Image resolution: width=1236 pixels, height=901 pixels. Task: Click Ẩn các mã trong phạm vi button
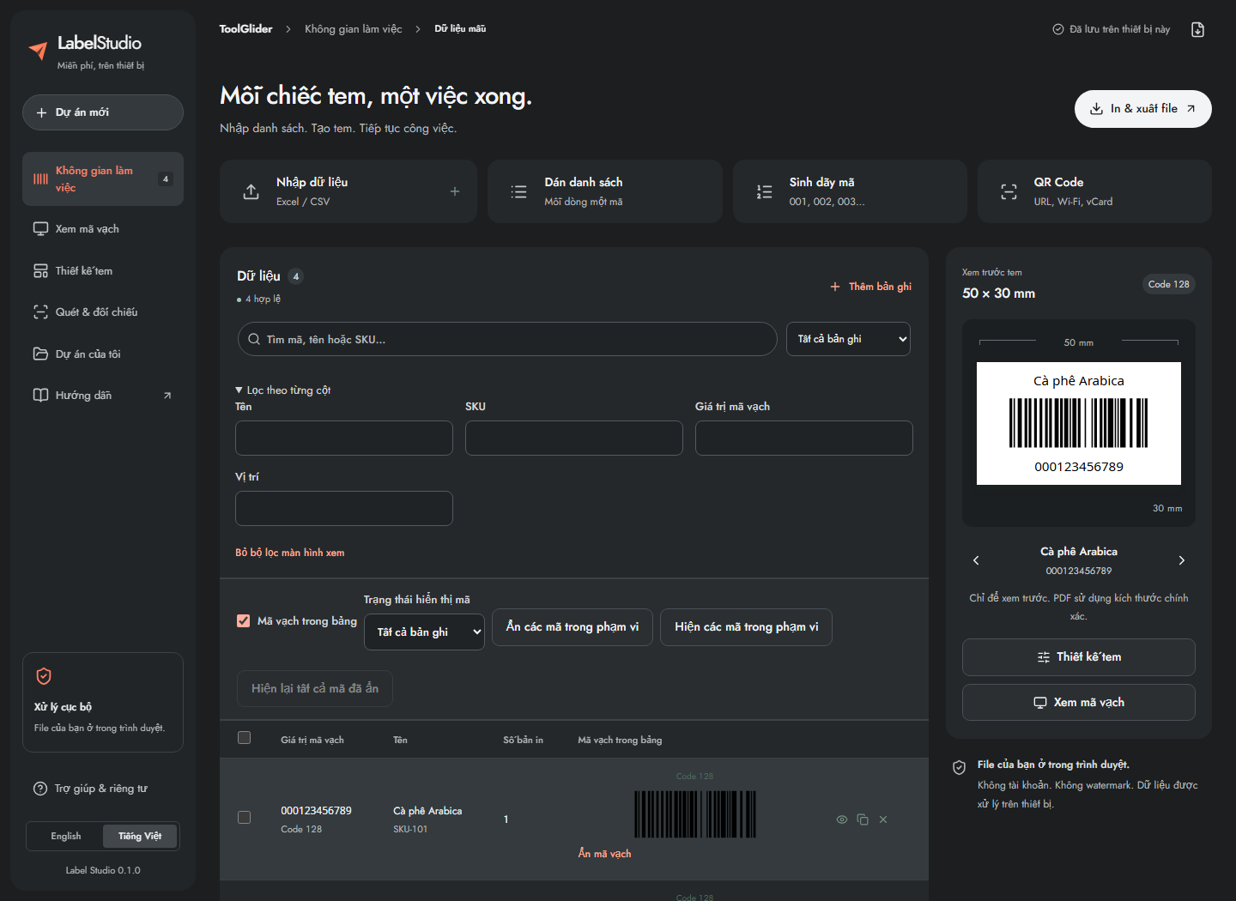[573, 627]
